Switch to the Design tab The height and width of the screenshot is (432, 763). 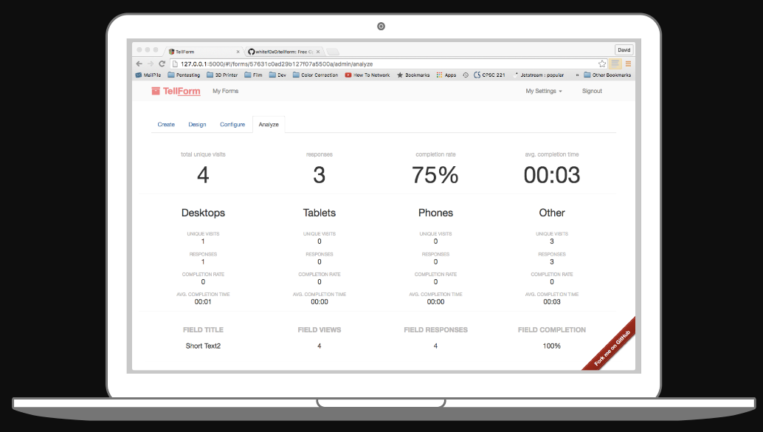197,124
